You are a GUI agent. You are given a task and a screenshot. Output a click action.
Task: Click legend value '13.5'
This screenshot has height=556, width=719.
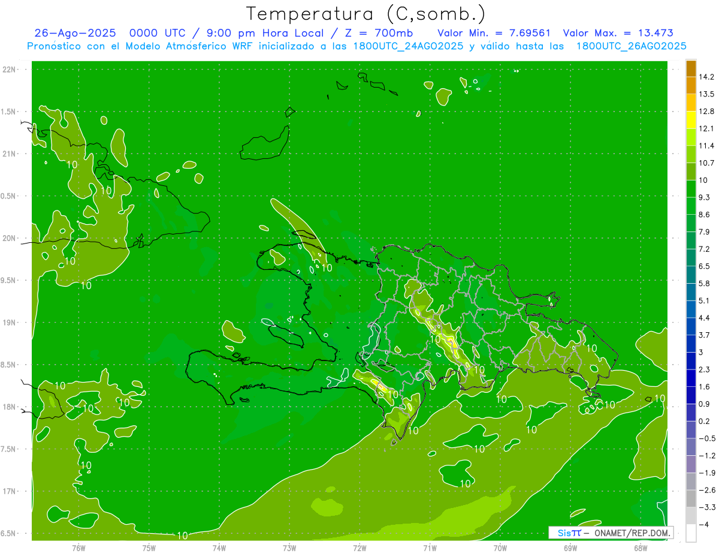click(706, 94)
